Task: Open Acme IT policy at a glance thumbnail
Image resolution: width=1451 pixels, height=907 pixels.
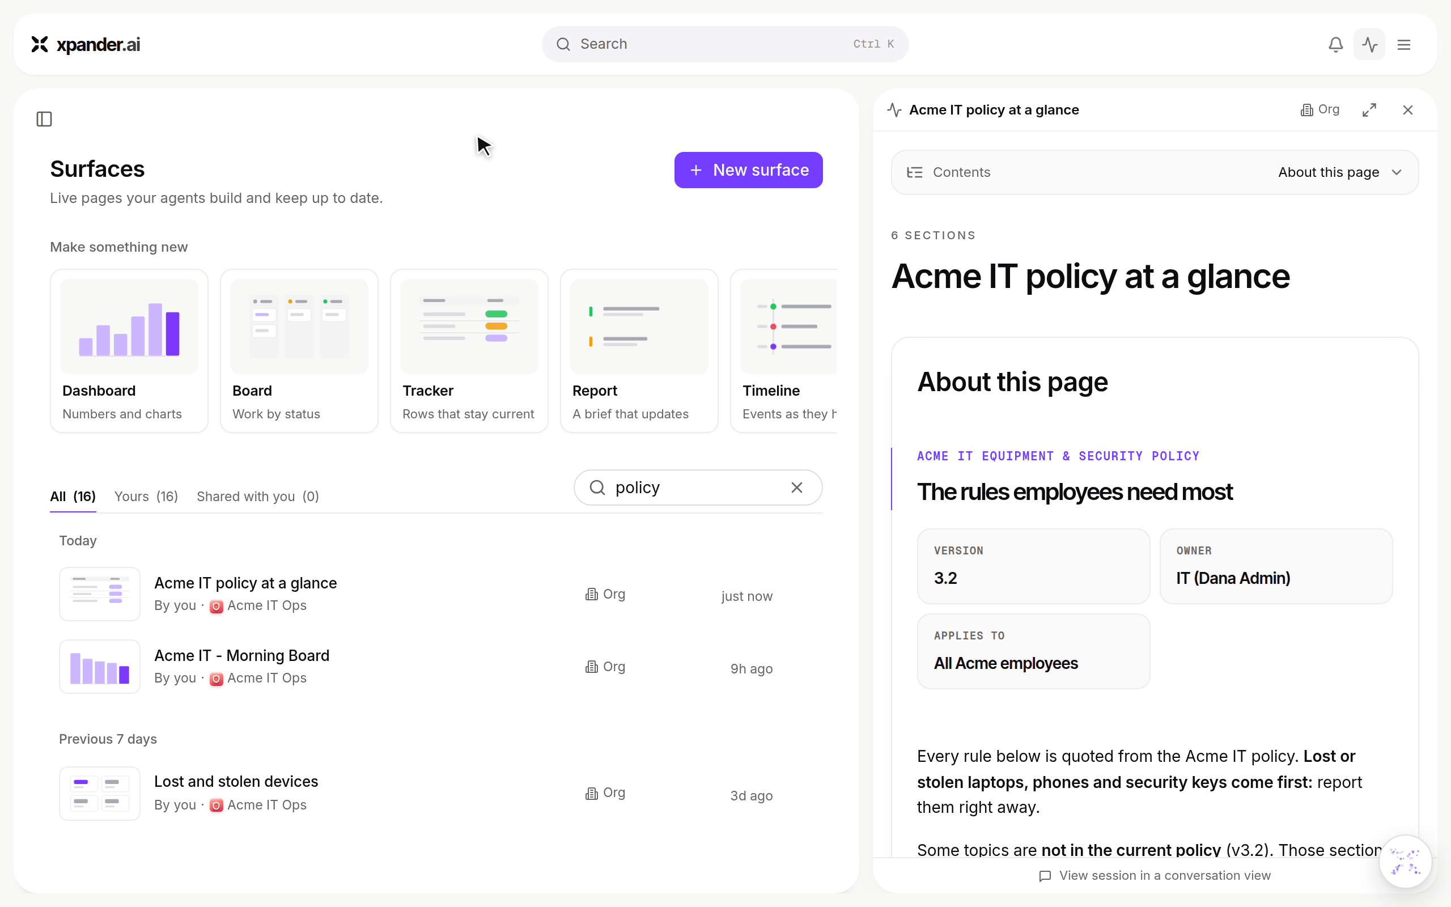Action: point(100,594)
